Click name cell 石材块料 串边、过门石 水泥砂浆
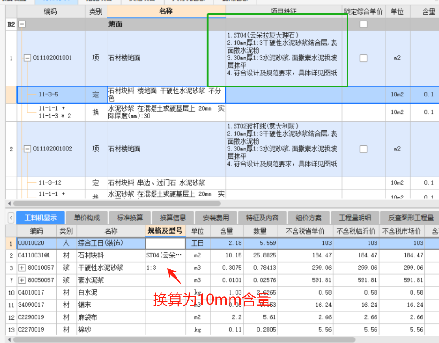439x343 pixels. coord(166,183)
